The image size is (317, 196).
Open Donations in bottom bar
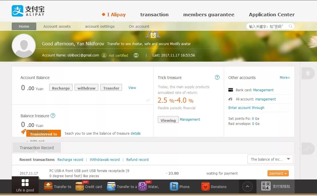[214, 187]
